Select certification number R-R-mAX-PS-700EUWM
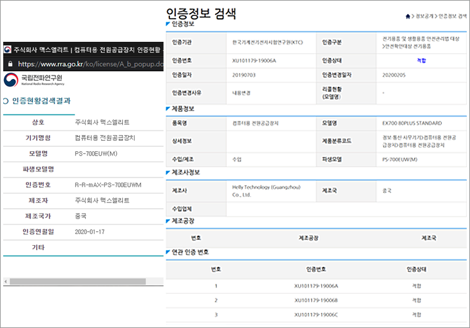 (x=108, y=185)
